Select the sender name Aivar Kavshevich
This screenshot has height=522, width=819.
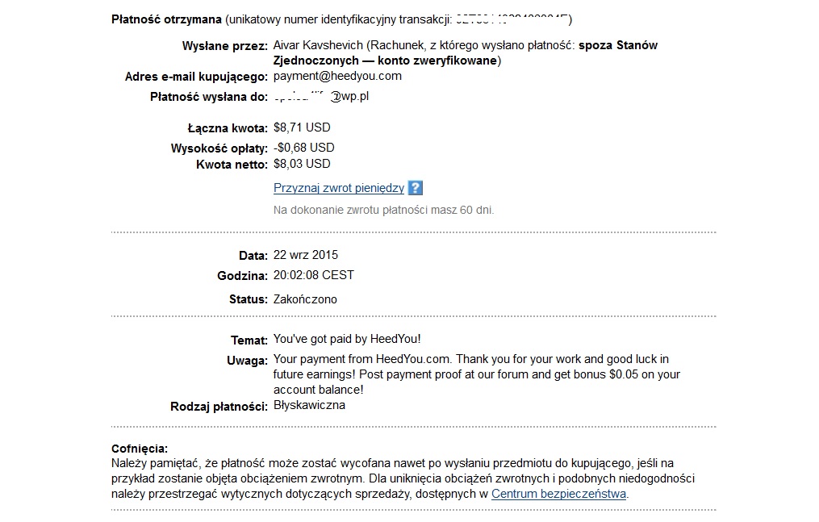[x=318, y=45]
